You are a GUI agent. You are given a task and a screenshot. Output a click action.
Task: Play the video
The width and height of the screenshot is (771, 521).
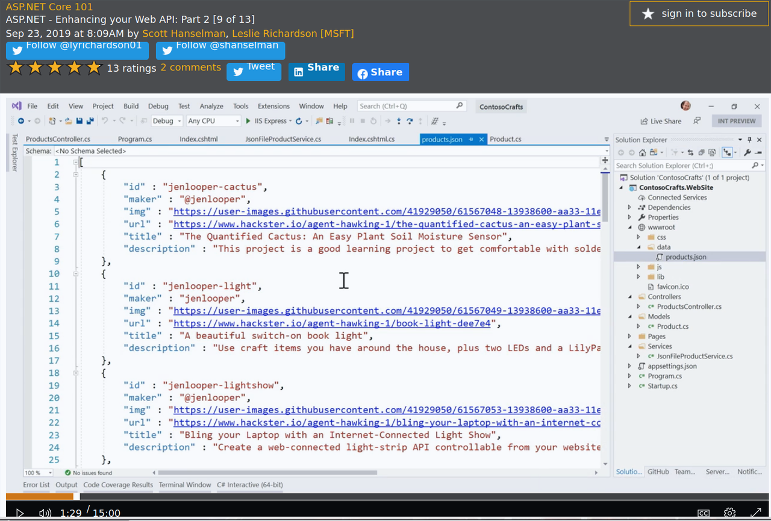tap(20, 513)
